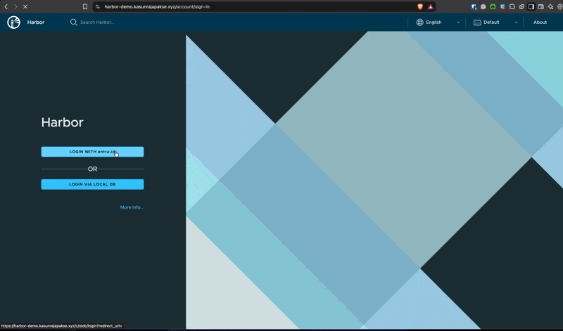Click the Harbor title in header
This screenshot has width=563, height=331.
36,22
